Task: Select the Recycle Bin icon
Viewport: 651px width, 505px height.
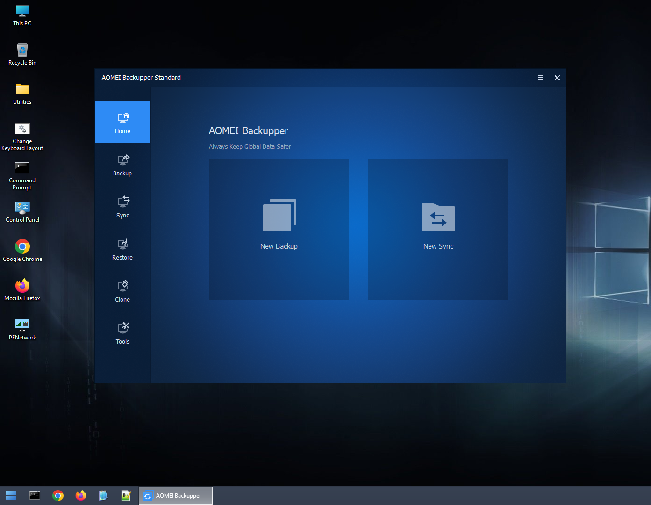Action: (x=22, y=54)
